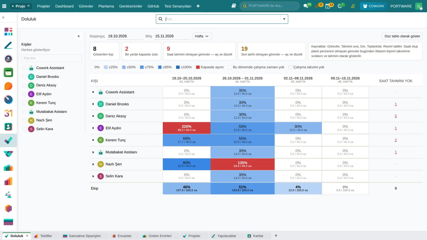
Task: Open the Hafta period dropdown
Action: 202,36
